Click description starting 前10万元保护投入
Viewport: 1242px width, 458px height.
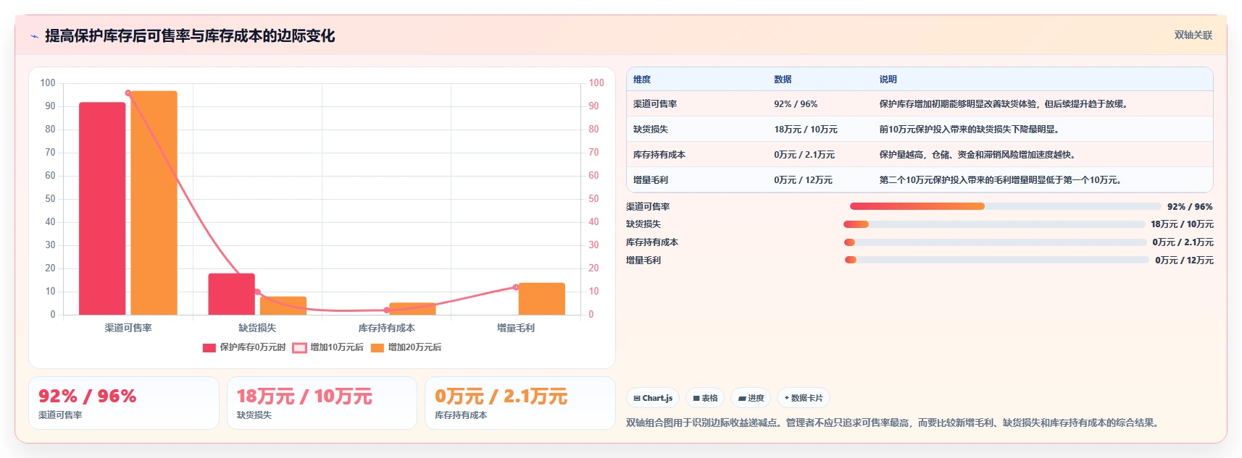coord(970,130)
